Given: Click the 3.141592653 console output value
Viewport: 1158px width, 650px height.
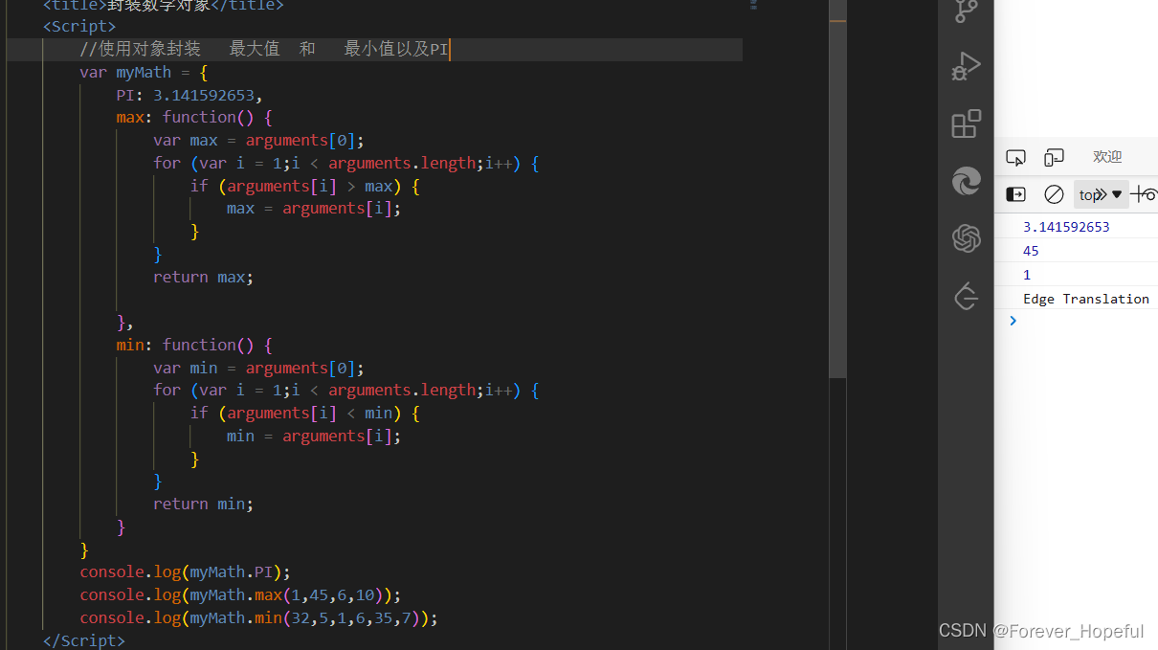Looking at the screenshot, I should (1064, 226).
